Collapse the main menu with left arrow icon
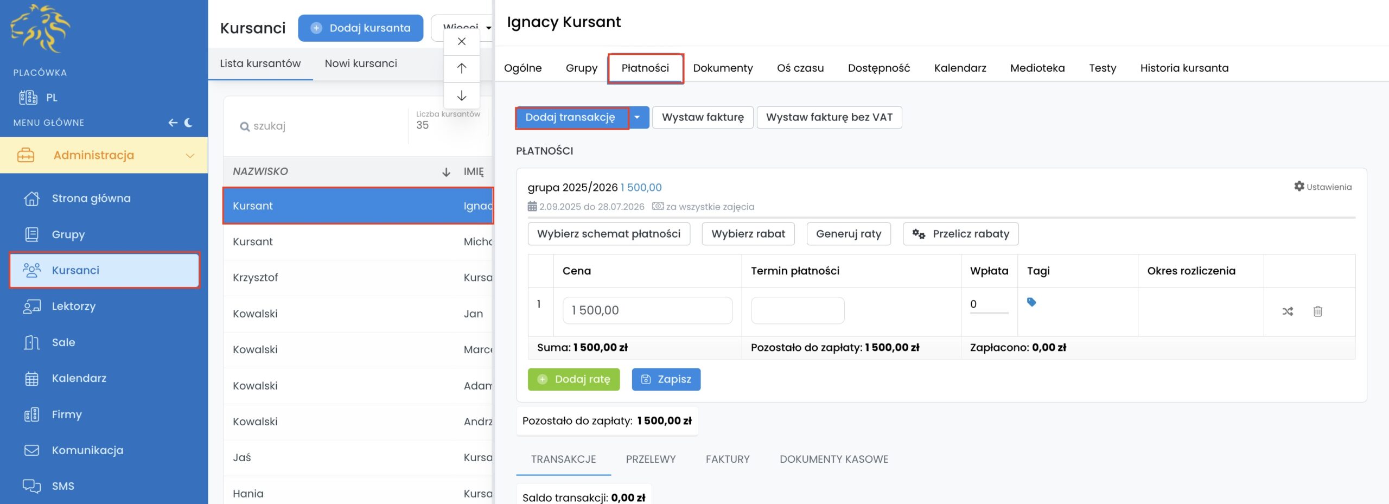This screenshot has height=504, width=1389. point(173,123)
